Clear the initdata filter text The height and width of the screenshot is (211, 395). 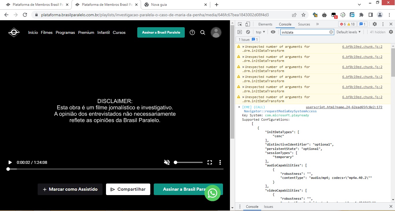click(x=331, y=32)
